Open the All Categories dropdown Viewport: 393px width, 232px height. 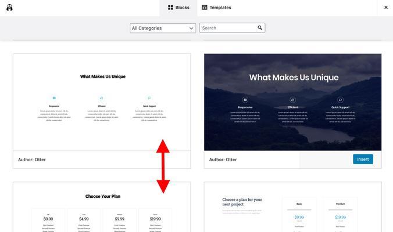pyautogui.click(x=163, y=28)
